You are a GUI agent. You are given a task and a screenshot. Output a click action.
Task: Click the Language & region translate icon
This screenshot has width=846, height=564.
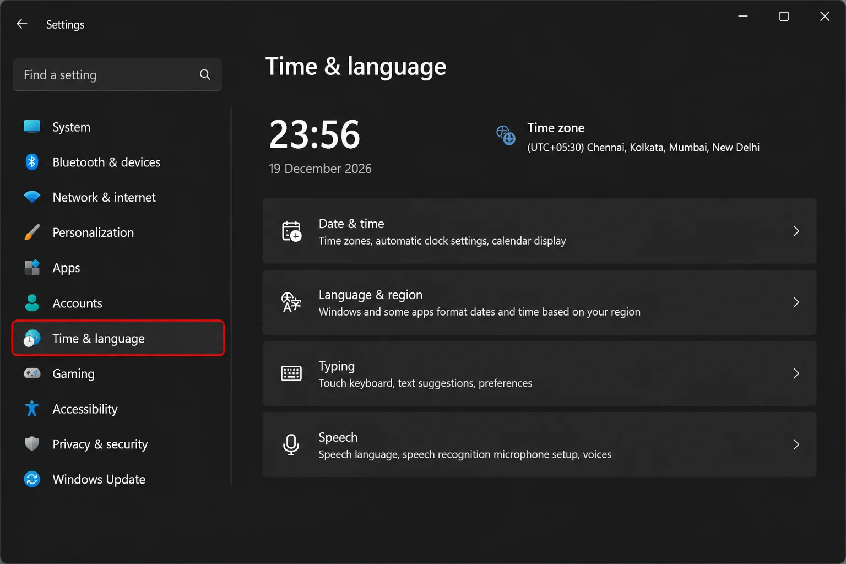[x=291, y=302]
